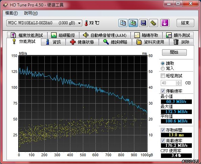Click the floppy disk save icon
The image size is (201, 164).
point(143,23)
